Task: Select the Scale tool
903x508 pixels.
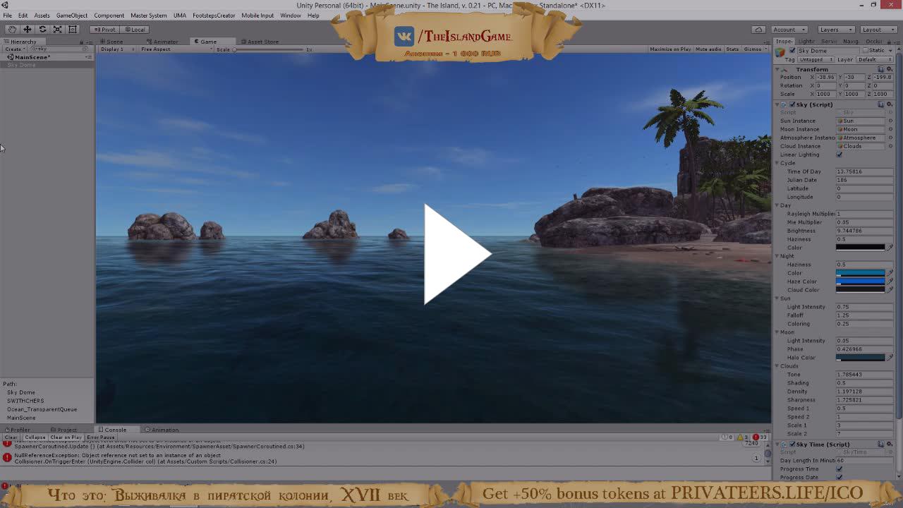Action: point(57,30)
